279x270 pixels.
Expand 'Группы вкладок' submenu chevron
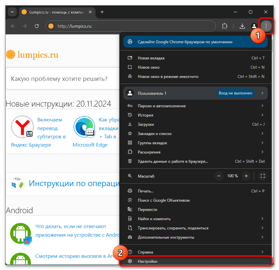point(262,143)
